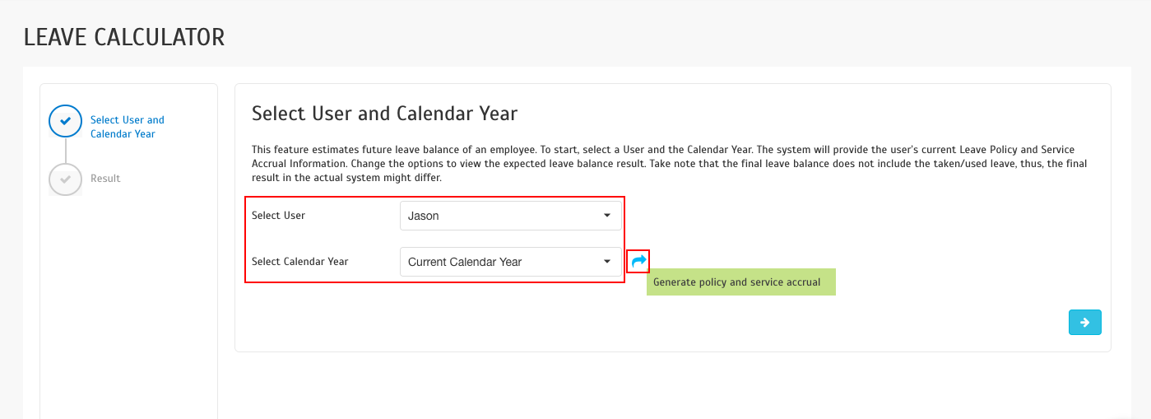Click the Select User field label
The image size is (1151, 419).
tap(278, 216)
